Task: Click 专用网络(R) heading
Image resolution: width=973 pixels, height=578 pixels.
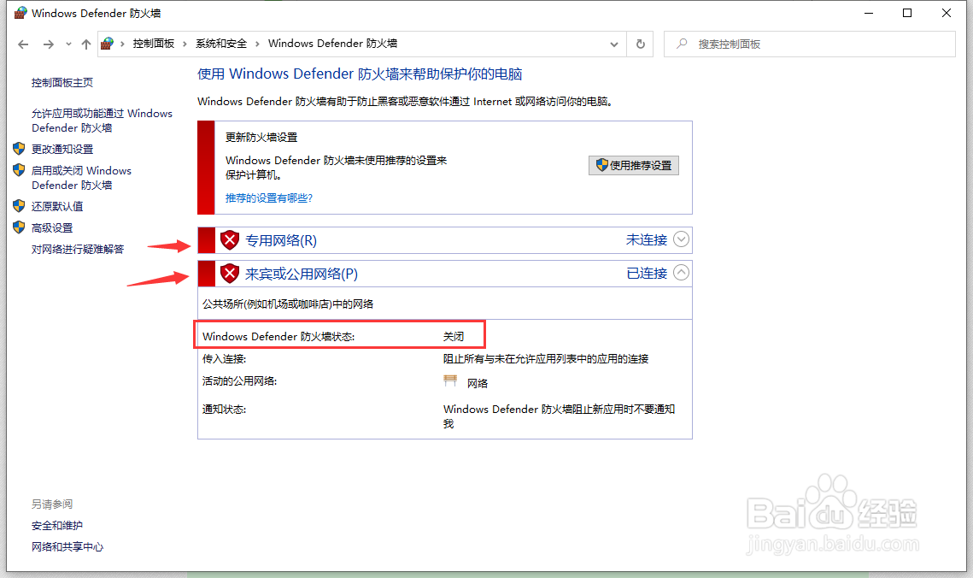Action: (x=280, y=240)
